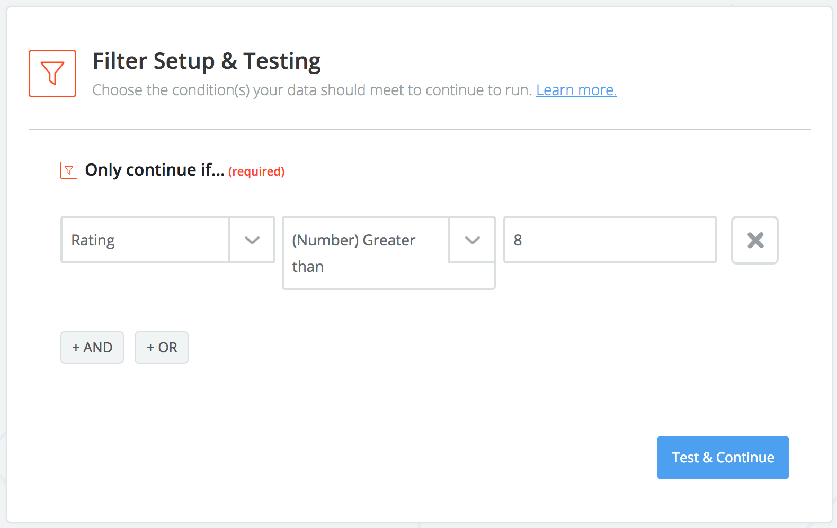This screenshot has height=528, width=837.
Task: Add an AND condition
Action: pyautogui.click(x=92, y=348)
